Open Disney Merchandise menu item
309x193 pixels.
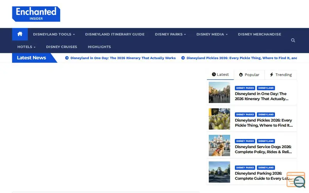(x=259, y=34)
